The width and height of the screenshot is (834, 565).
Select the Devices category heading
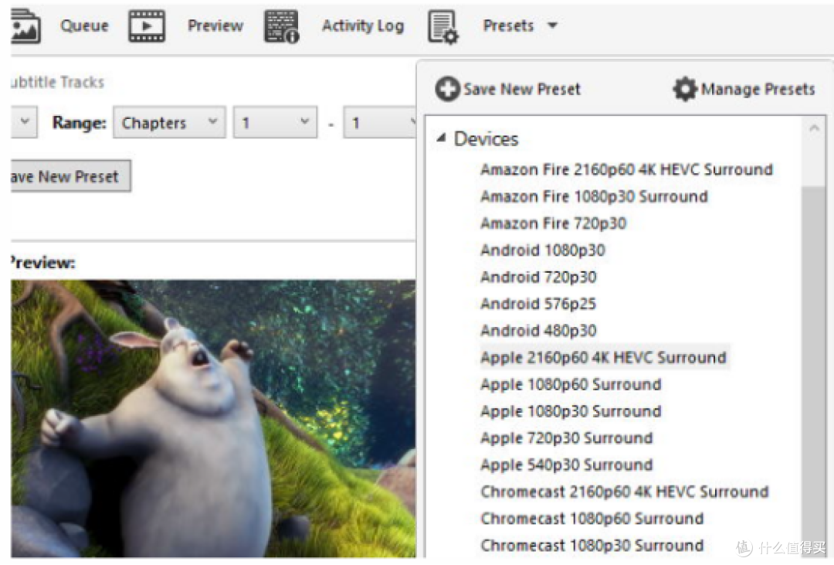[x=486, y=139]
